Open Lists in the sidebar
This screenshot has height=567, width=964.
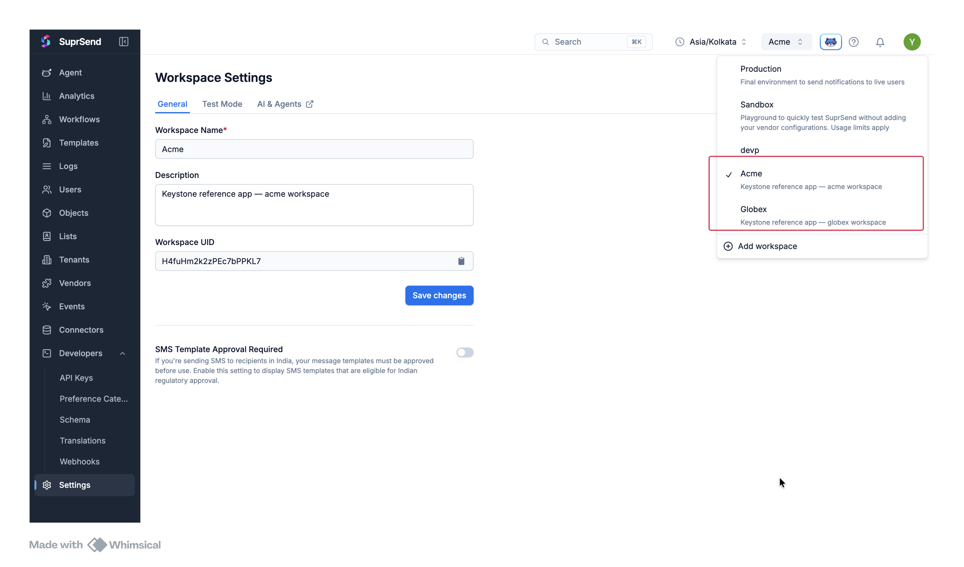click(85, 236)
